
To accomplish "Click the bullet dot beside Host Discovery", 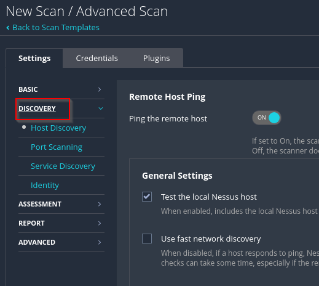I will (24, 127).
